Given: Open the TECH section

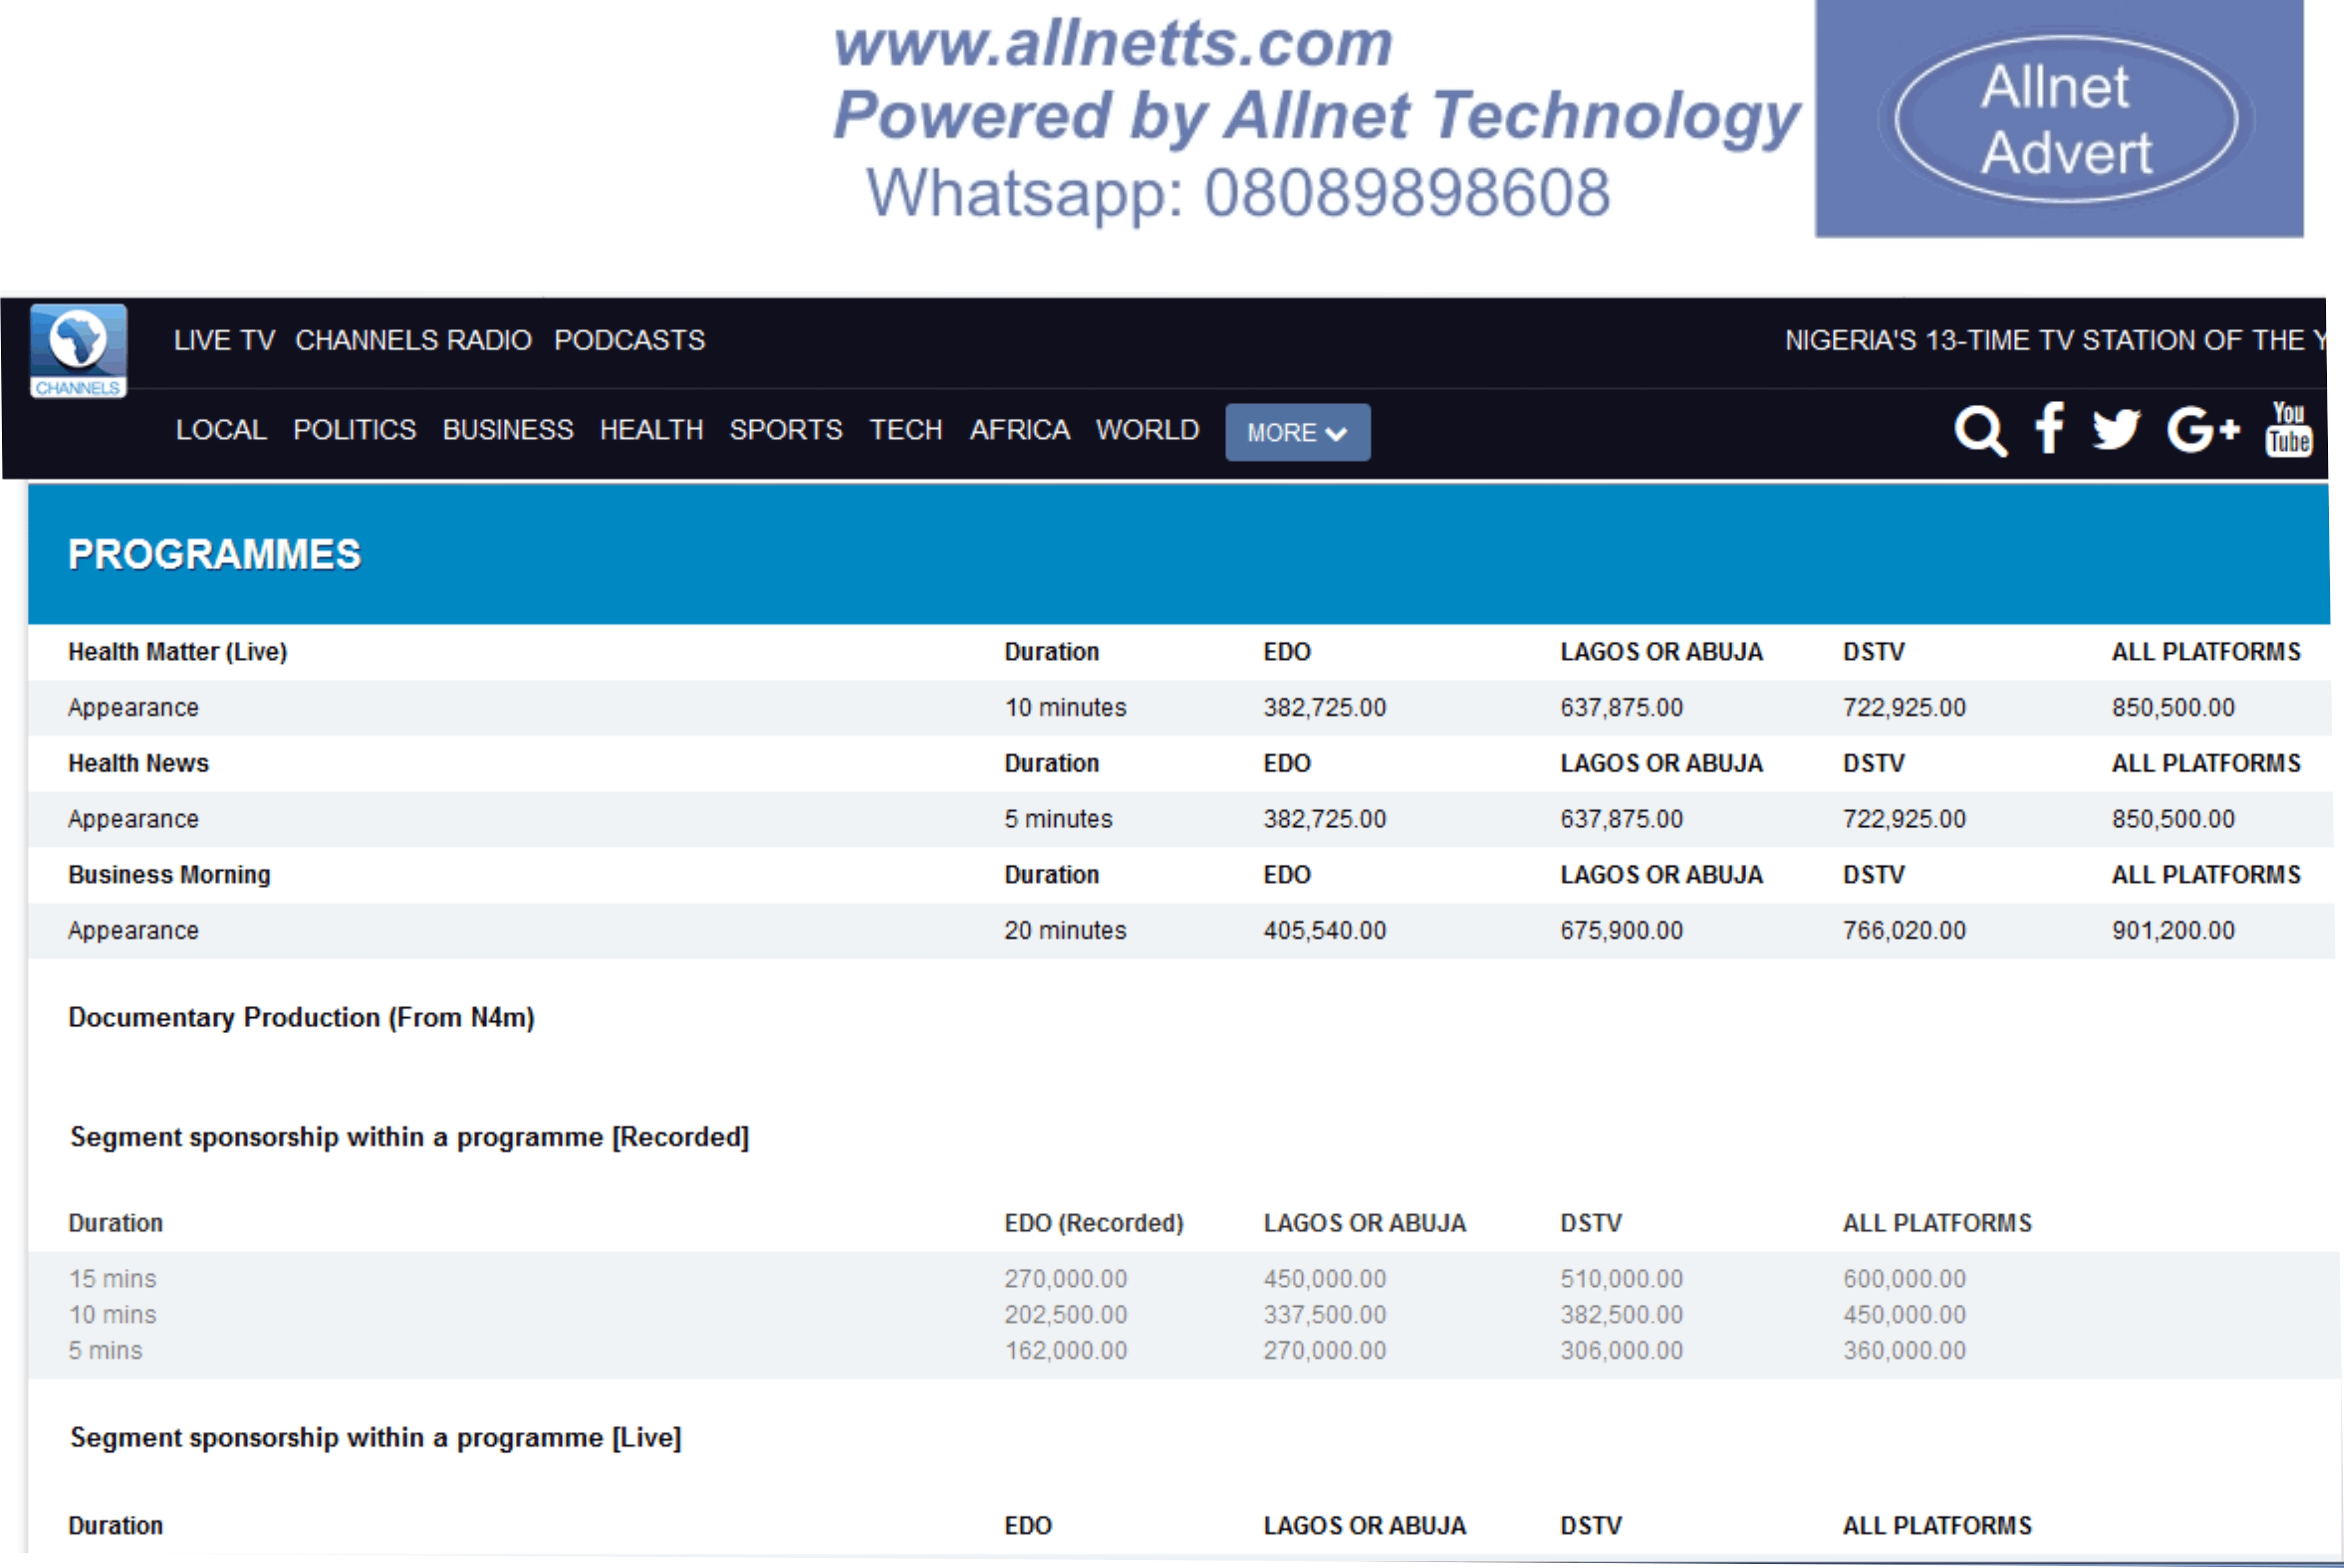Looking at the screenshot, I should coord(905,430).
